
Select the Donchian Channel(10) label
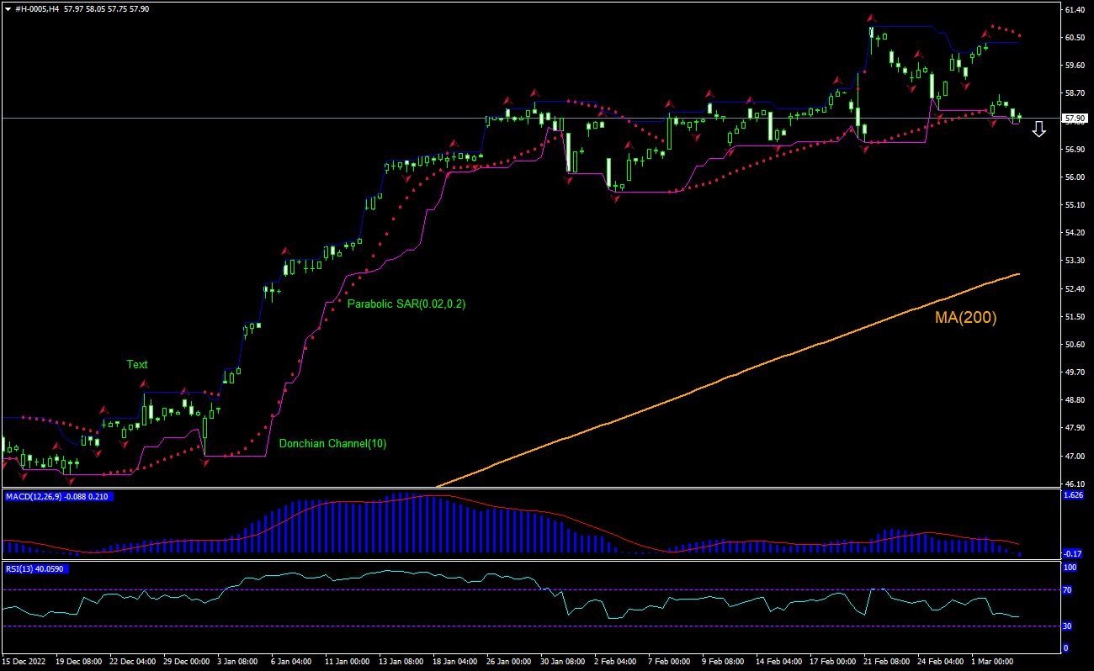point(332,443)
